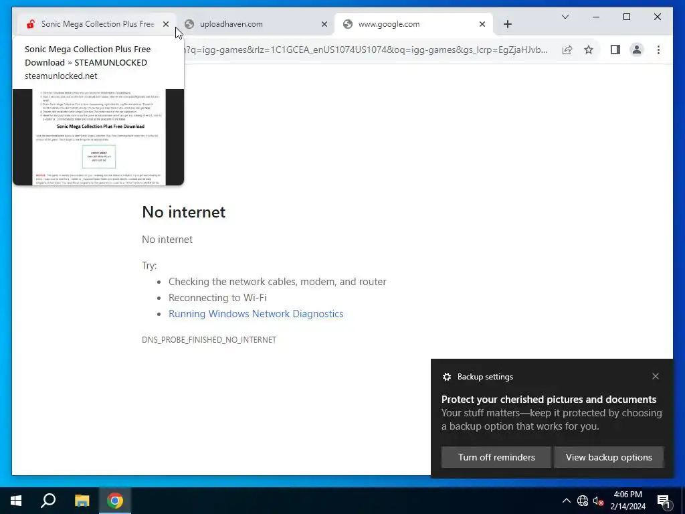685x514 pixels.
Task: Click 'Protect your cherished pictures and documents' title
Action: click(x=549, y=400)
